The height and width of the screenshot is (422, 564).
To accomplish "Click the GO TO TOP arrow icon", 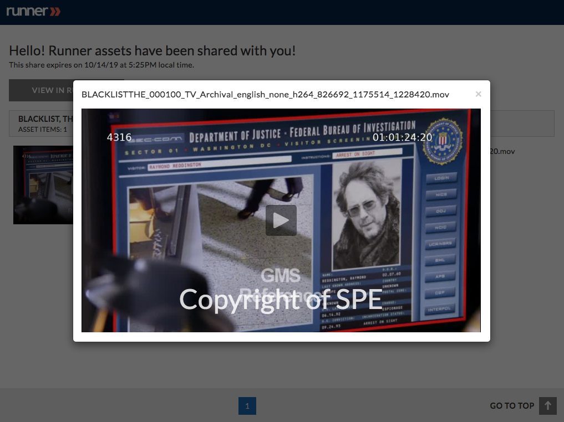I will point(548,406).
